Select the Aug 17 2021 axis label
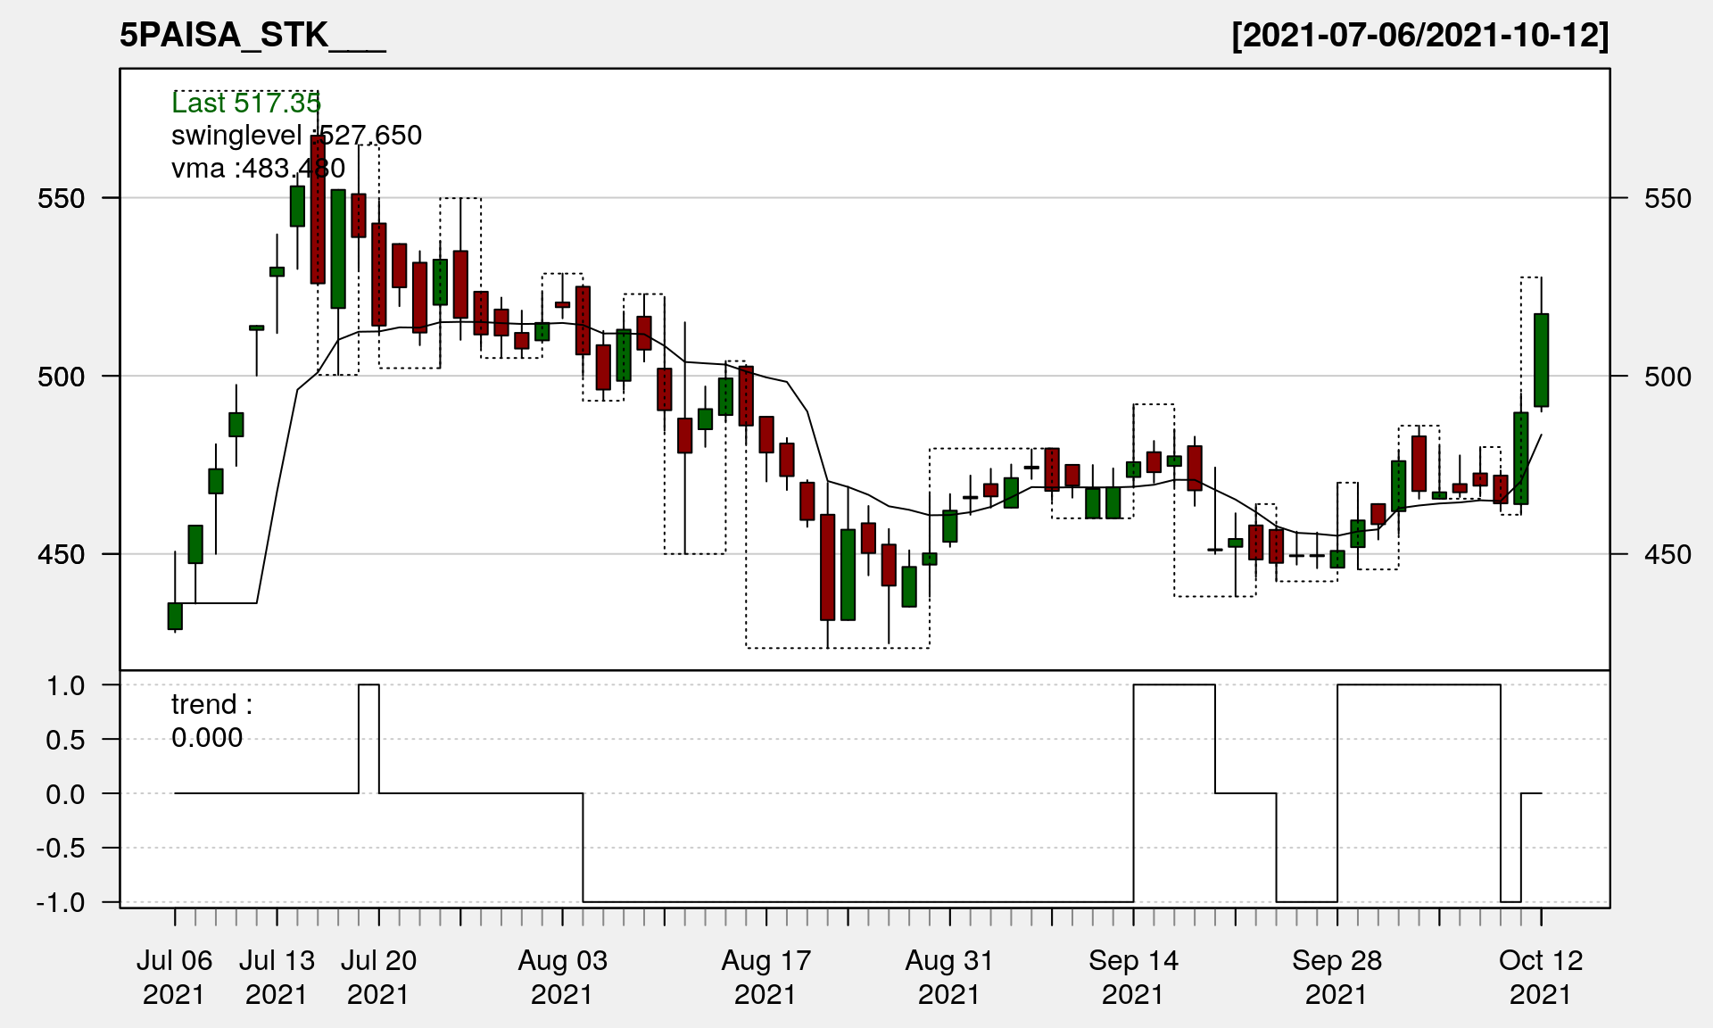1713x1028 pixels. [x=765, y=977]
